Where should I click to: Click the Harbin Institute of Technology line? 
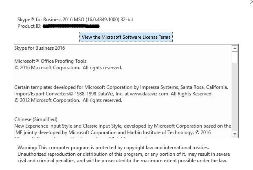pyautogui.click(x=112, y=132)
